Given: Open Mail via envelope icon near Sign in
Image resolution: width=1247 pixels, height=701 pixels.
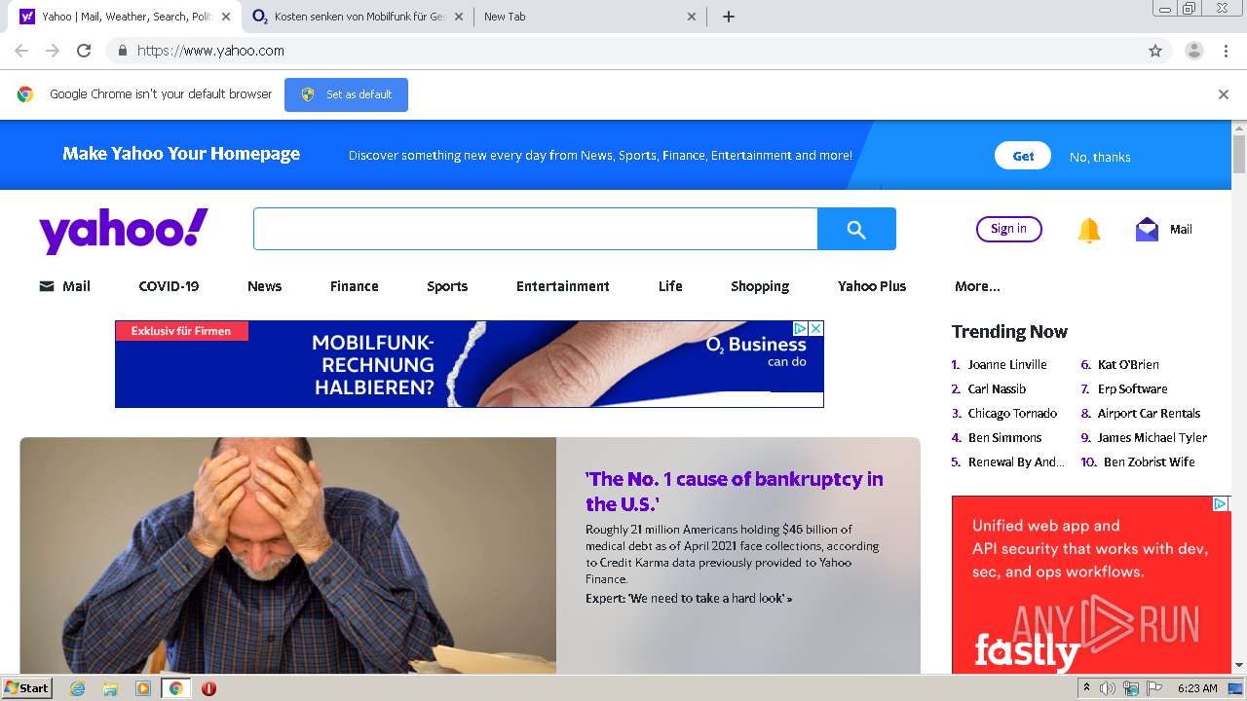Looking at the screenshot, I should coord(1147,229).
